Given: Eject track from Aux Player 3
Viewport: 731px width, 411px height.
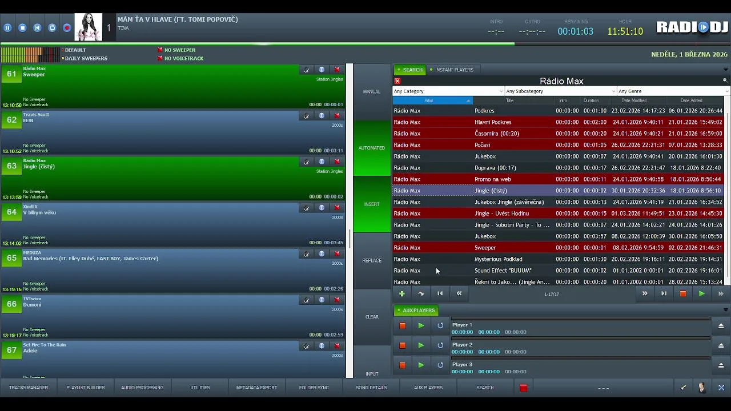Looking at the screenshot, I should tap(721, 365).
